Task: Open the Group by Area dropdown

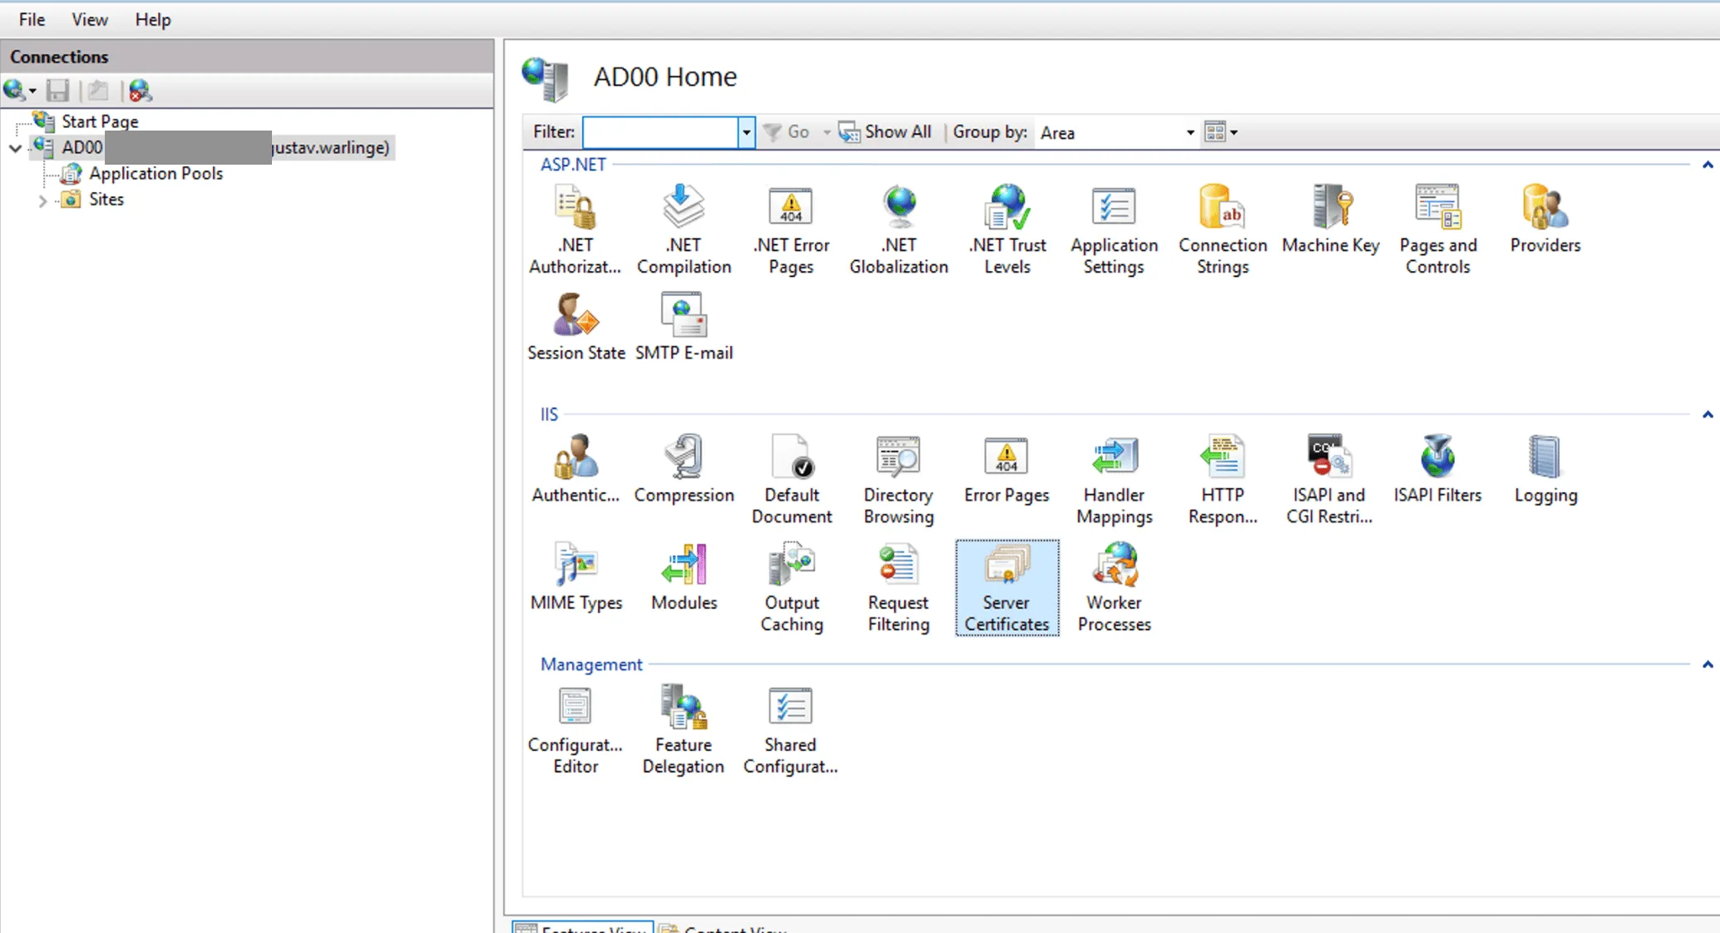Action: 1189,132
